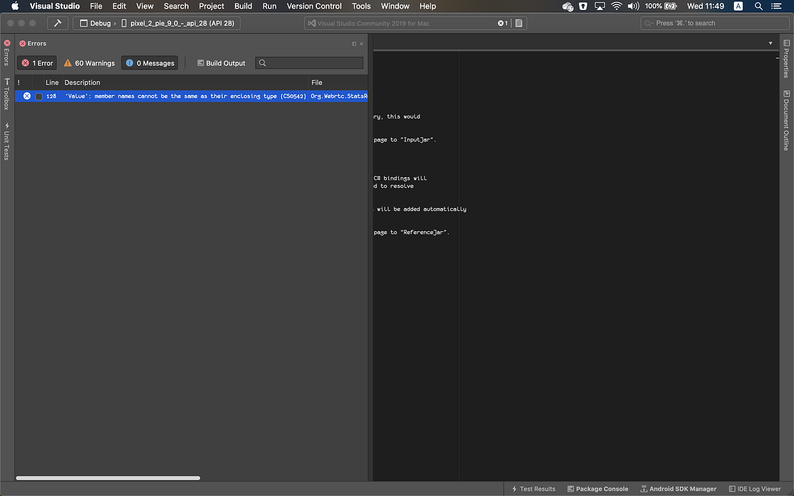
Task: Open the Version Control menu
Action: tap(314, 6)
